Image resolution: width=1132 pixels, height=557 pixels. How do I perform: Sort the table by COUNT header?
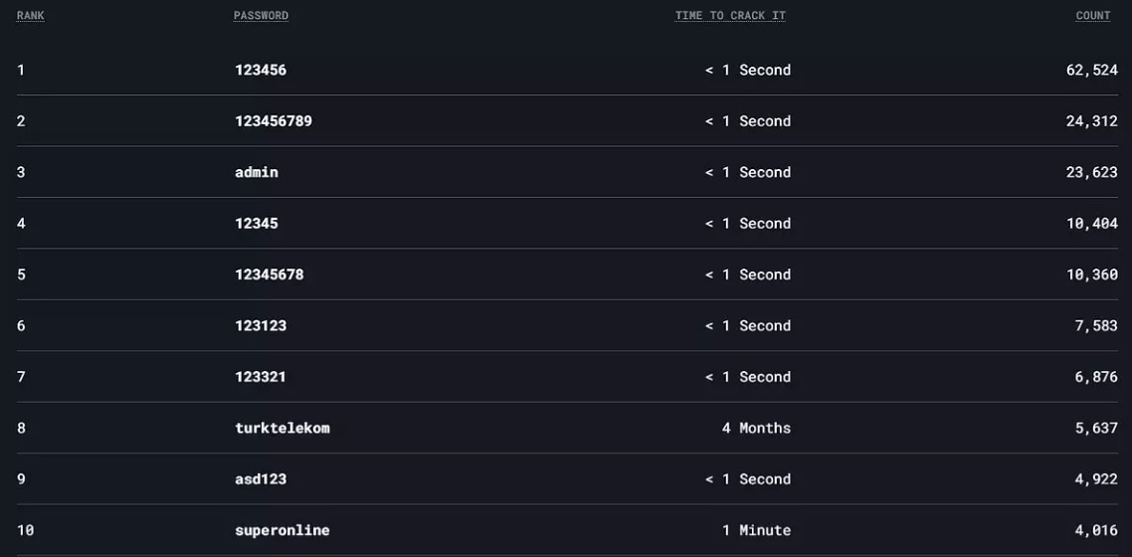point(1093,16)
